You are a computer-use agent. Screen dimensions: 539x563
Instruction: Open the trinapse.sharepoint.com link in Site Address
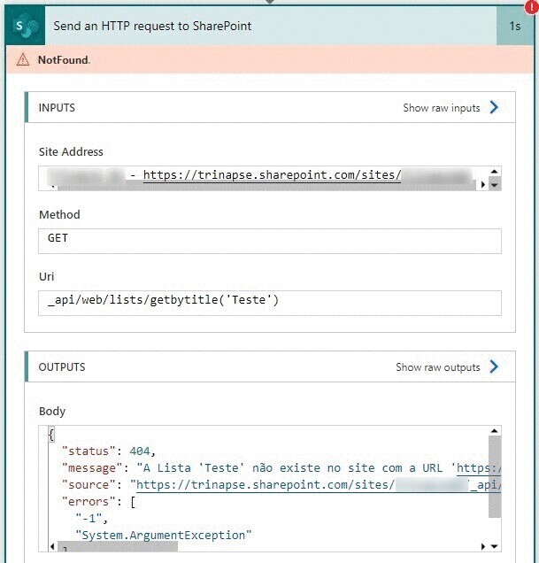point(272,175)
